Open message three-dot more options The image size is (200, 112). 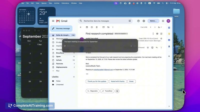(x=161, y=48)
